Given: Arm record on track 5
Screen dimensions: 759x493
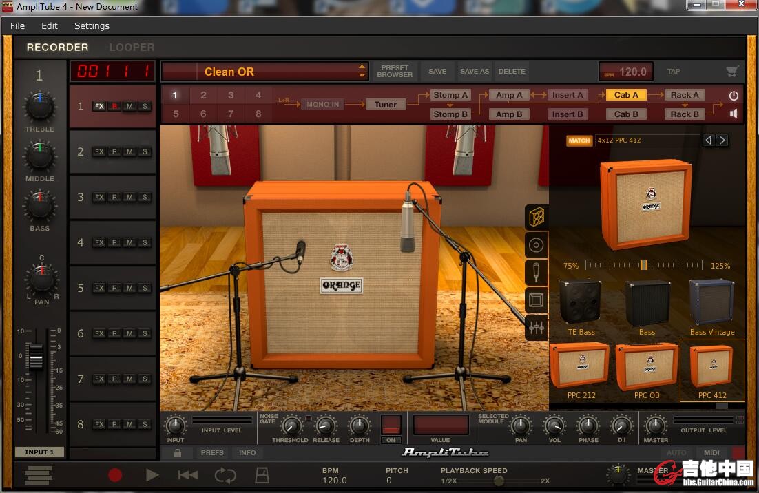Looking at the screenshot, I should click(x=115, y=289).
